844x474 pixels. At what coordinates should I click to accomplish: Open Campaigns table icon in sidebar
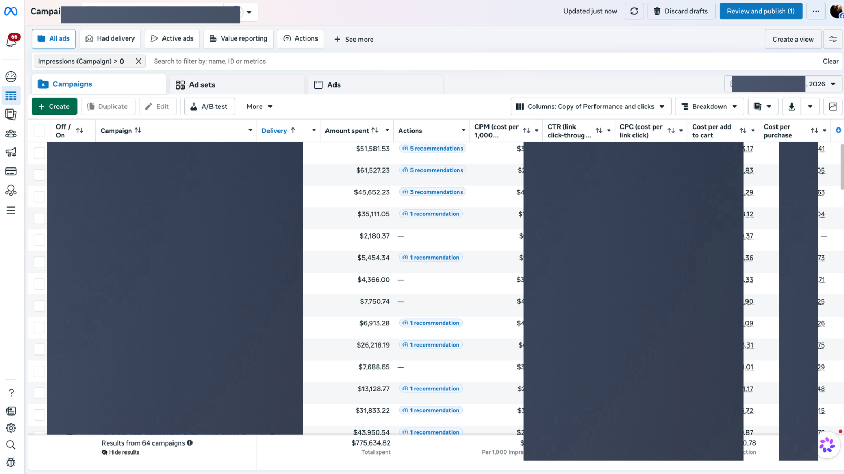[11, 96]
